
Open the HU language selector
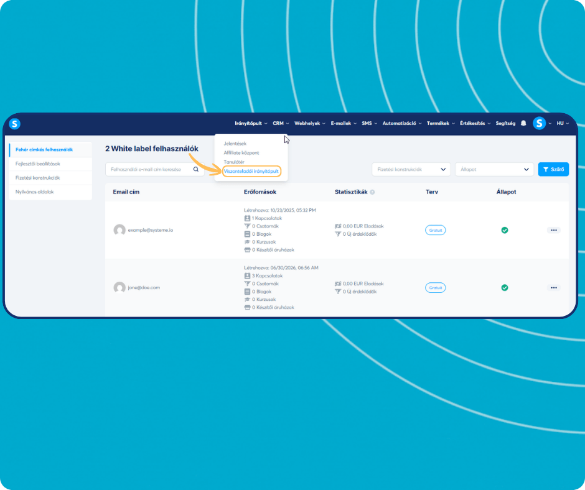click(x=563, y=123)
